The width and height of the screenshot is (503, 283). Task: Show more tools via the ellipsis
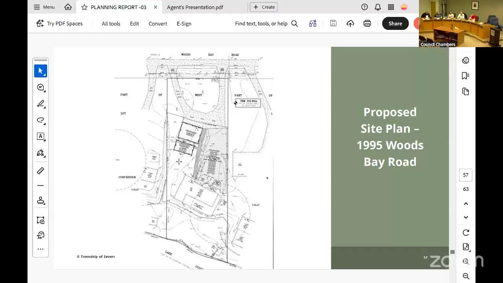[40, 249]
